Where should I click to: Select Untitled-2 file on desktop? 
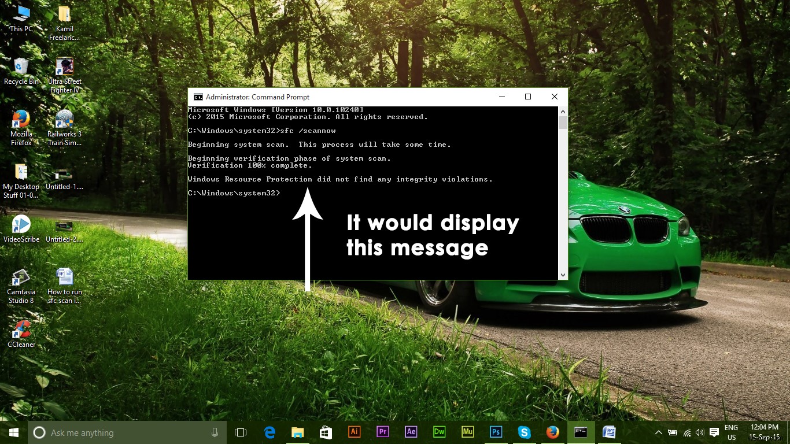click(64, 230)
